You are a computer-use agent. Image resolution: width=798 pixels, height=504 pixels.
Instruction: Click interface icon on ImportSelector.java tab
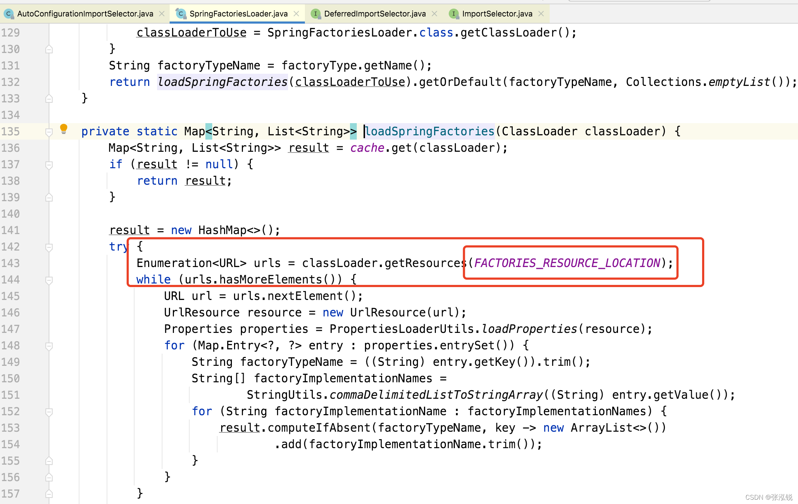tap(454, 14)
